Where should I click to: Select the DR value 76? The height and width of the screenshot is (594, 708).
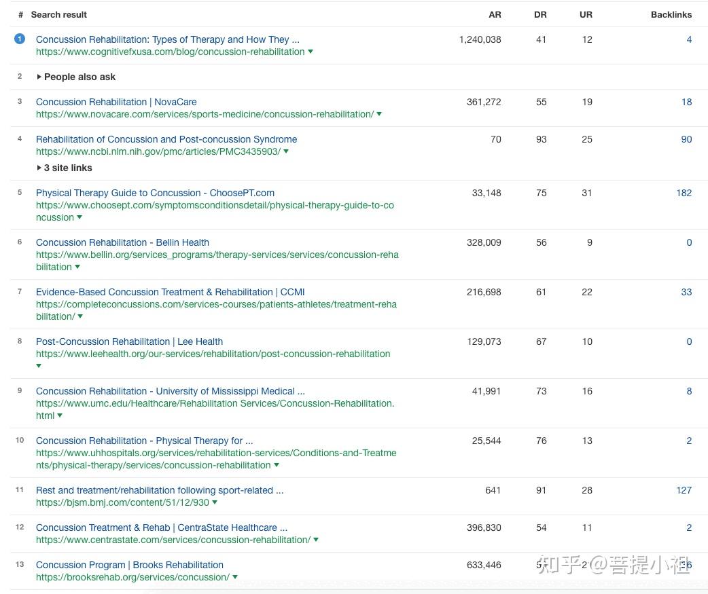click(542, 441)
